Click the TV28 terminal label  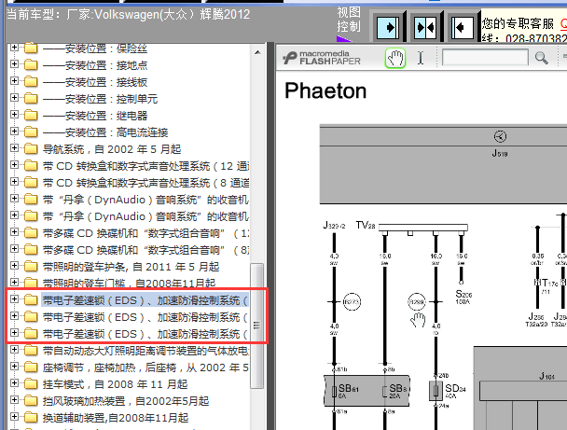click(366, 226)
